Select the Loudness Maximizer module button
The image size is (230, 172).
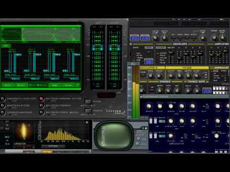click(x=2, y=112)
